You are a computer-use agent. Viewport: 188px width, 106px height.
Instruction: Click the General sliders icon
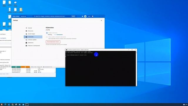tap(26, 28)
